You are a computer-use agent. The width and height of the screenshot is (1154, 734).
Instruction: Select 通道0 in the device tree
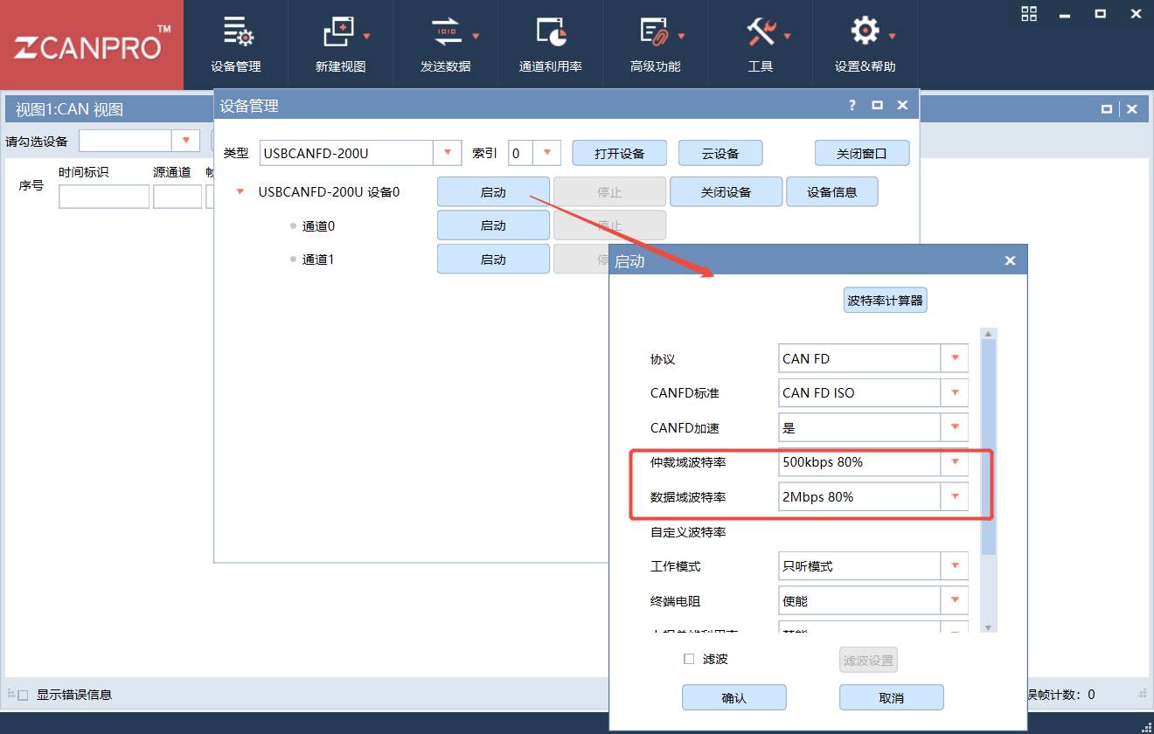click(318, 225)
